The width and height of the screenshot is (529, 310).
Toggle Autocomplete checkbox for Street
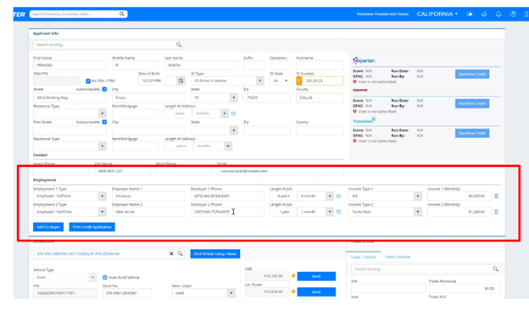click(104, 89)
